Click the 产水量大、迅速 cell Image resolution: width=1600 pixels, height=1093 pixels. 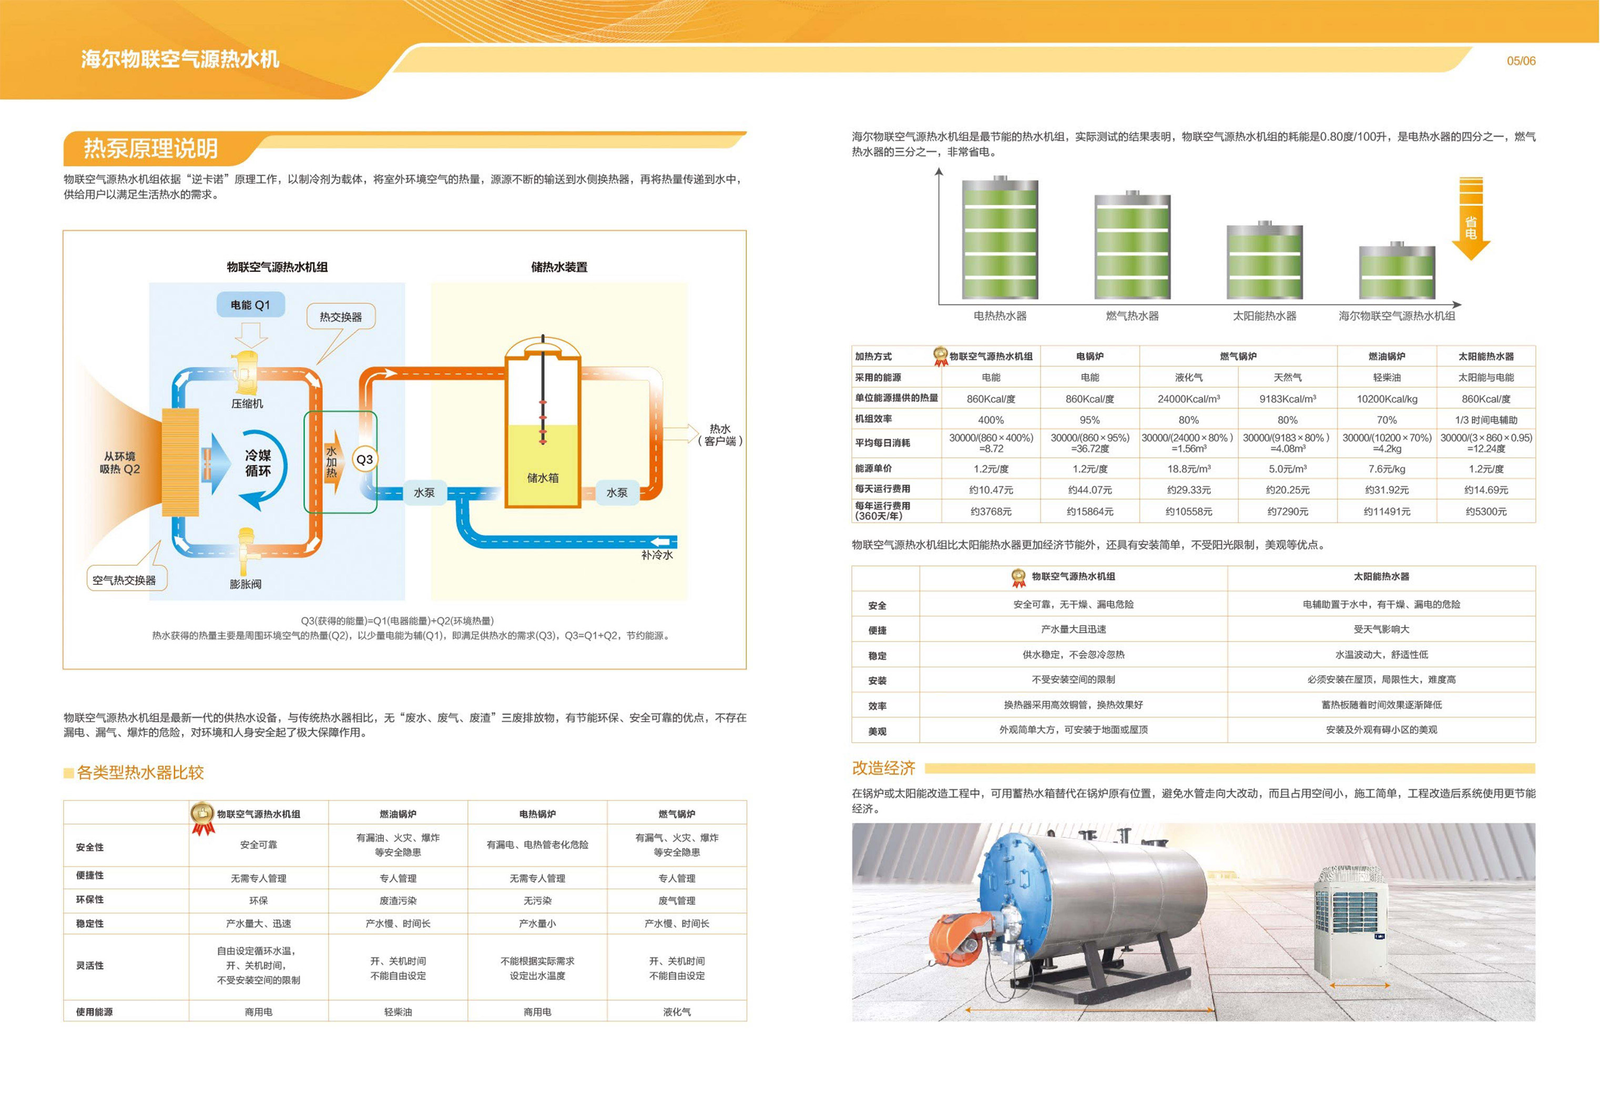(258, 924)
